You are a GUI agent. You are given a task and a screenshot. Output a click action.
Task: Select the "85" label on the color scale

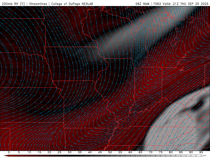181,152
